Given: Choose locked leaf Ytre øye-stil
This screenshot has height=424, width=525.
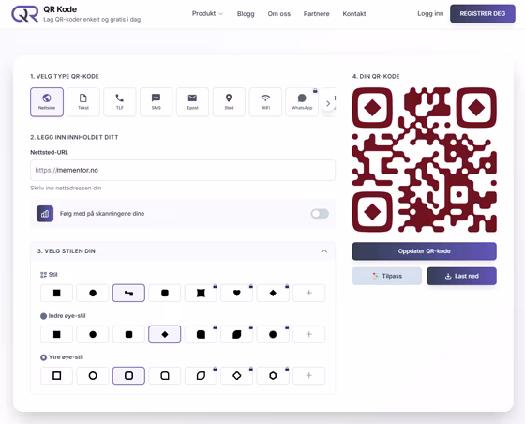Looking at the screenshot, I should (x=201, y=376).
